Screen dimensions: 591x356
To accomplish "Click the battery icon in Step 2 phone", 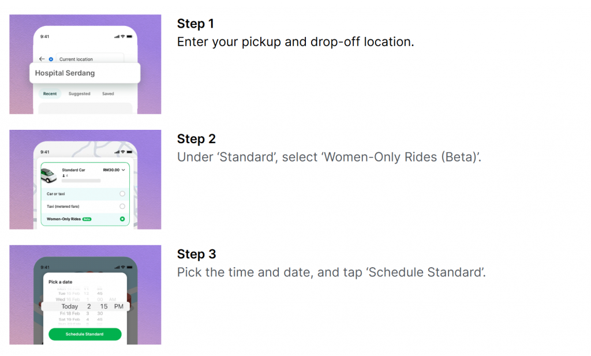I will click(x=129, y=152).
